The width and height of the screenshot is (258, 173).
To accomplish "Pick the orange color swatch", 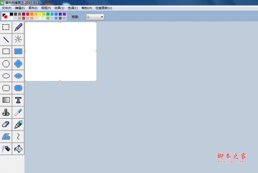I will (32, 14).
